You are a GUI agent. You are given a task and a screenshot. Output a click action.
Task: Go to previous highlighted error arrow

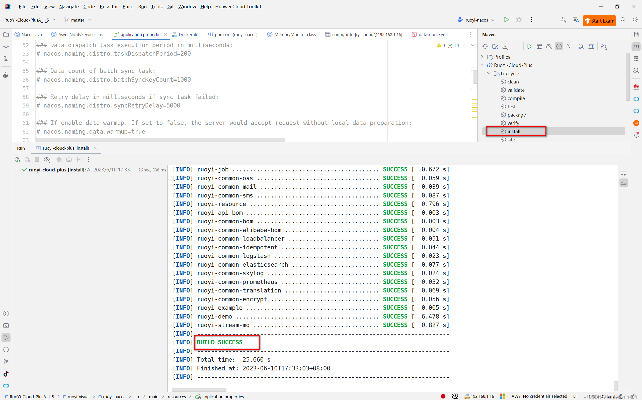465,45
